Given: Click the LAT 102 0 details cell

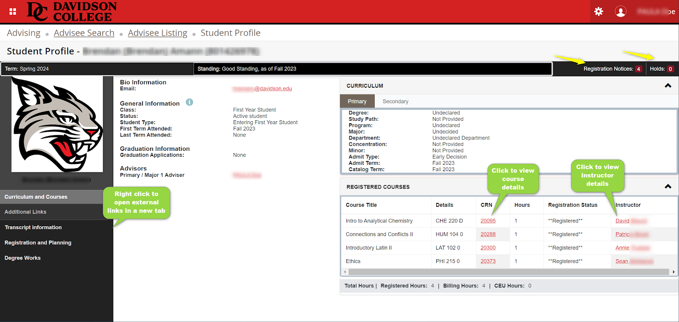Looking at the screenshot, I should tap(448, 248).
